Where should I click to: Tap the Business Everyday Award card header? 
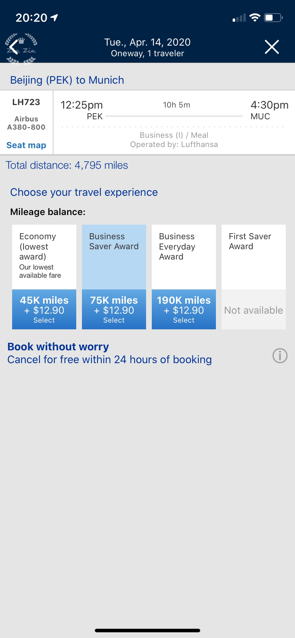click(x=184, y=257)
